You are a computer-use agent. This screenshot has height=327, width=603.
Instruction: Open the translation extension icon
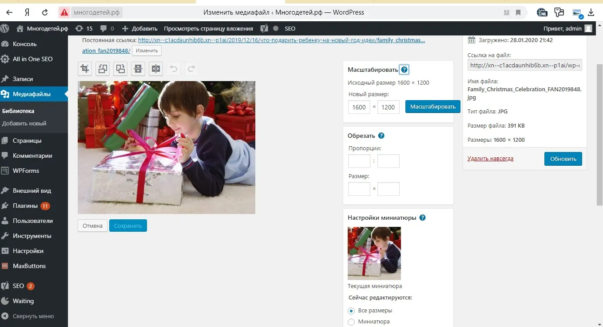coord(559,12)
